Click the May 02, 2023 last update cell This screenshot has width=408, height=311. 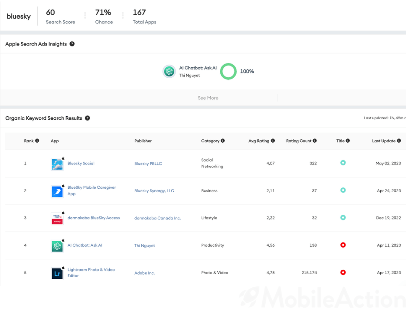pos(388,164)
